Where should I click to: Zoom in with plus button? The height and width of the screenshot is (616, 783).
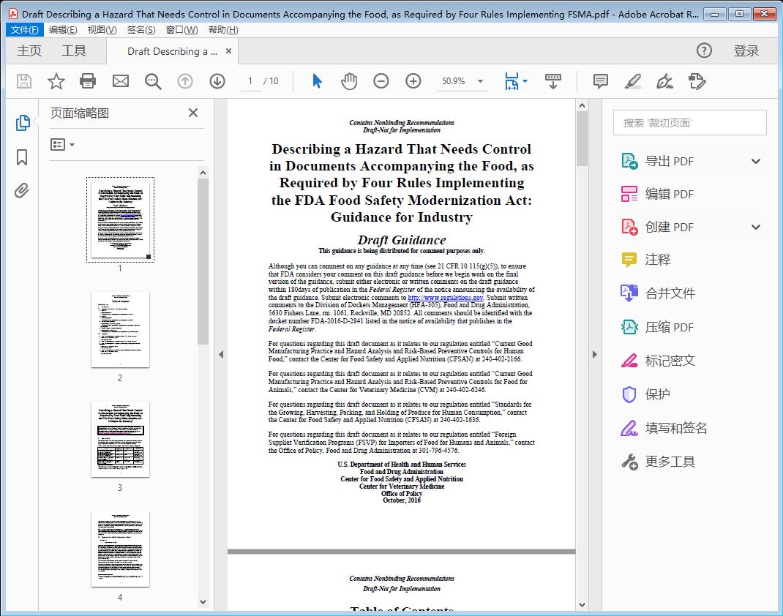[x=413, y=81]
